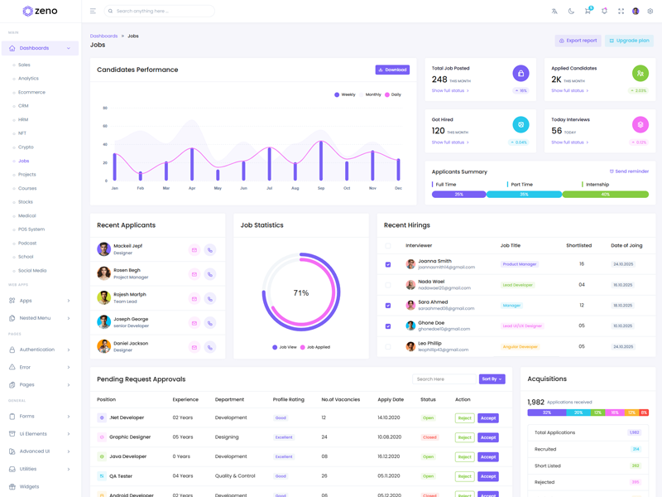The image size is (662, 497).
Task: Toggle dark mode moon icon
Action: (571, 12)
